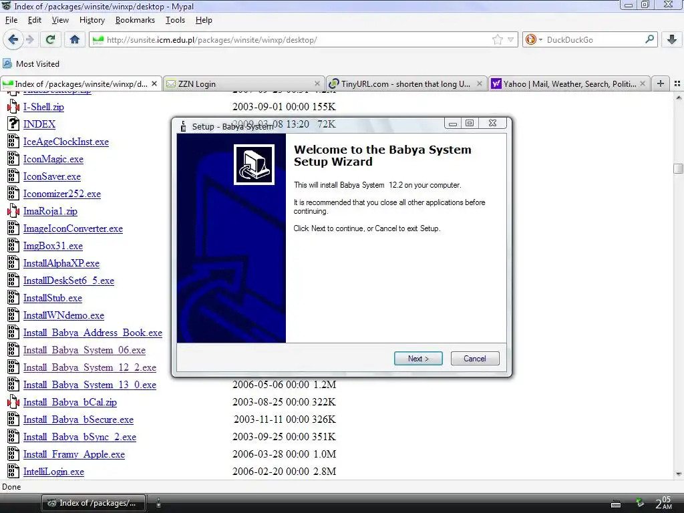This screenshot has height=513, width=684.
Task: Click the archive icon beside Install_Babya_bCal.zip
Action: 13,401
